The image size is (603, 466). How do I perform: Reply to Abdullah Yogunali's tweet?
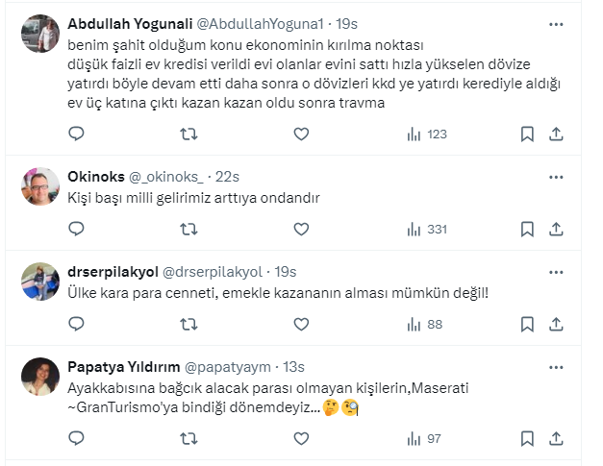[x=76, y=135]
